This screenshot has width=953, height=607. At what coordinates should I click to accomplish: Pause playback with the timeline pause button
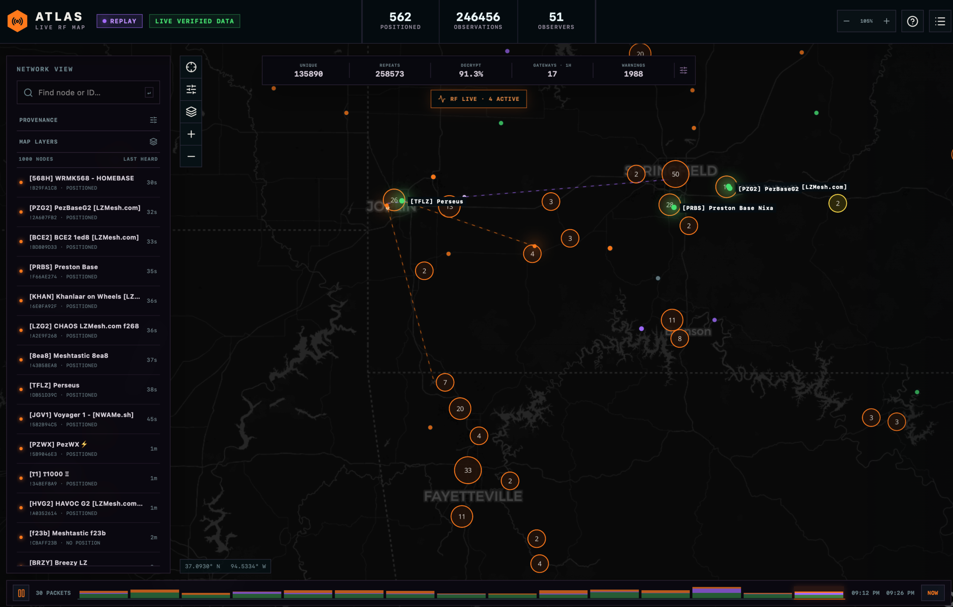[x=21, y=593]
